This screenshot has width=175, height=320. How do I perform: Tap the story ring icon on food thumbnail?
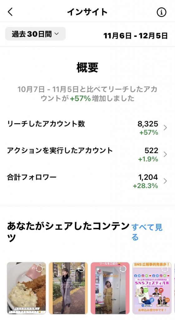pyautogui.click(x=39, y=268)
